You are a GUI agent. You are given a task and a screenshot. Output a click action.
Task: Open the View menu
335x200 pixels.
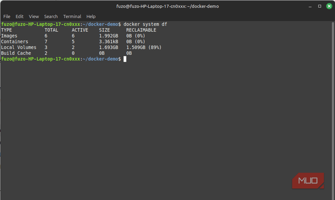tap(34, 16)
